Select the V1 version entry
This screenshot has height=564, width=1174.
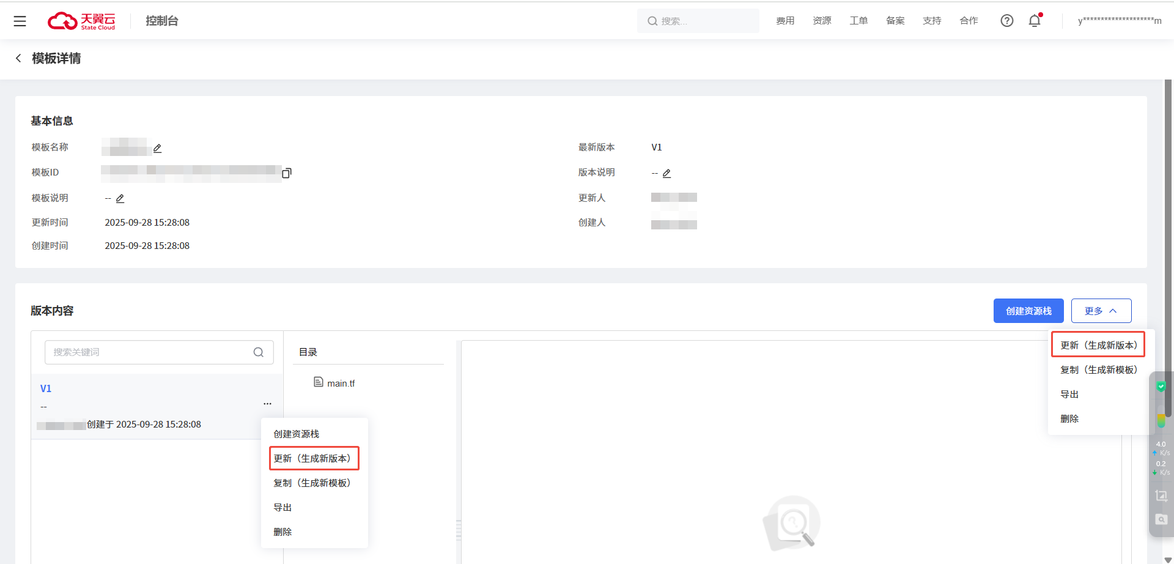coord(157,406)
